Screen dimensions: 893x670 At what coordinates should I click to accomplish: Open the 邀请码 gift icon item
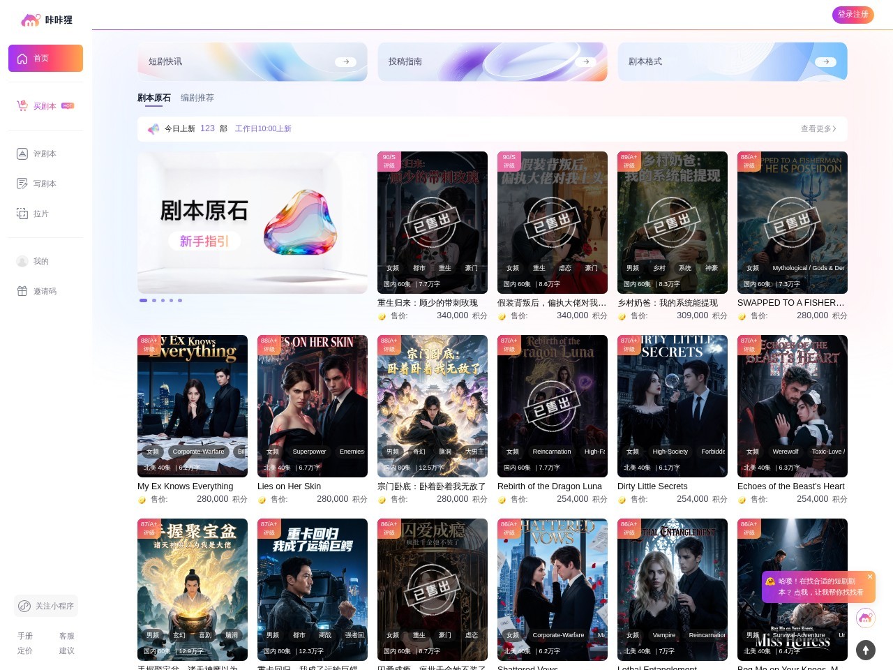(x=22, y=291)
